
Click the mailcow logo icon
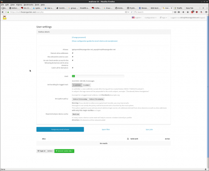click(5, 17)
